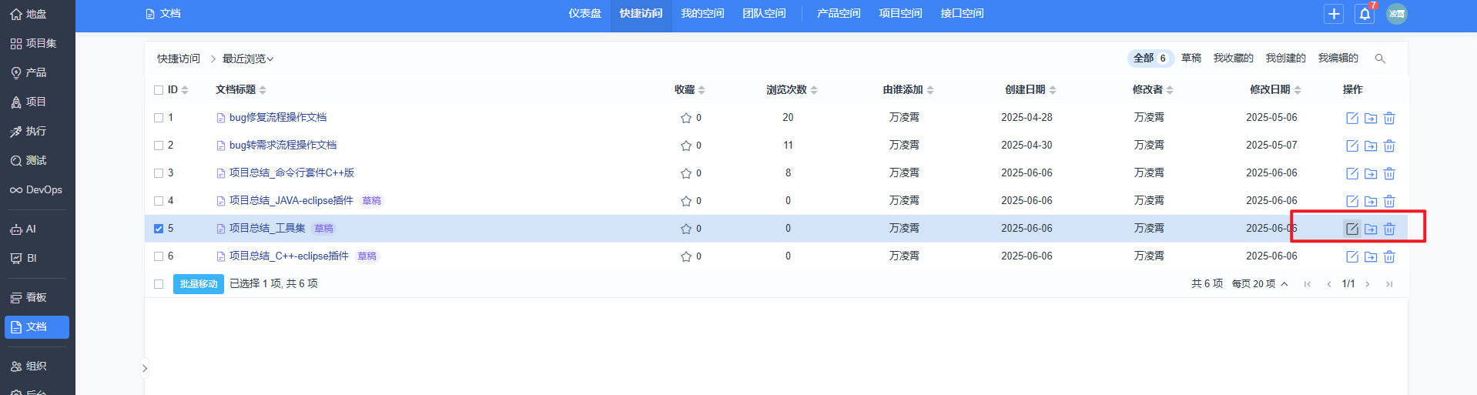Check the checkbox for row ID 6

click(159, 256)
